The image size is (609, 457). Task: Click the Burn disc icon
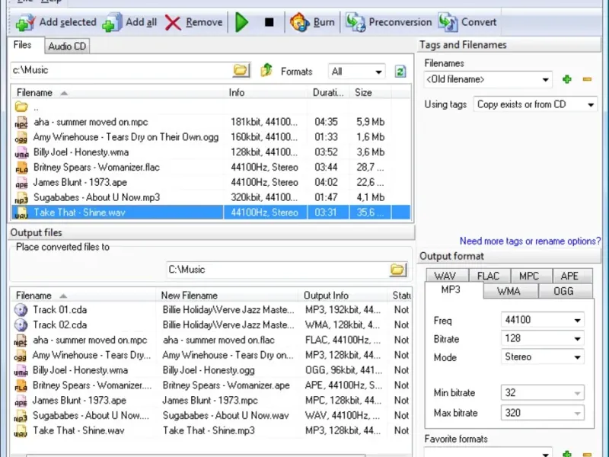pyautogui.click(x=300, y=23)
